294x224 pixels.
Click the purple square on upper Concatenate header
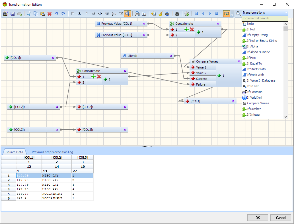click(218, 24)
